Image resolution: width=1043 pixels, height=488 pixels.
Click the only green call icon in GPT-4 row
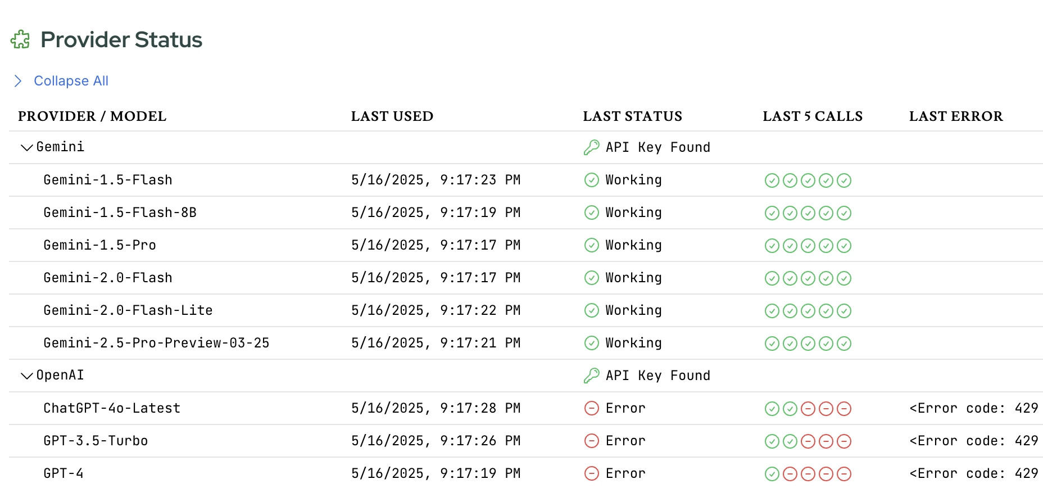tap(772, 474)
